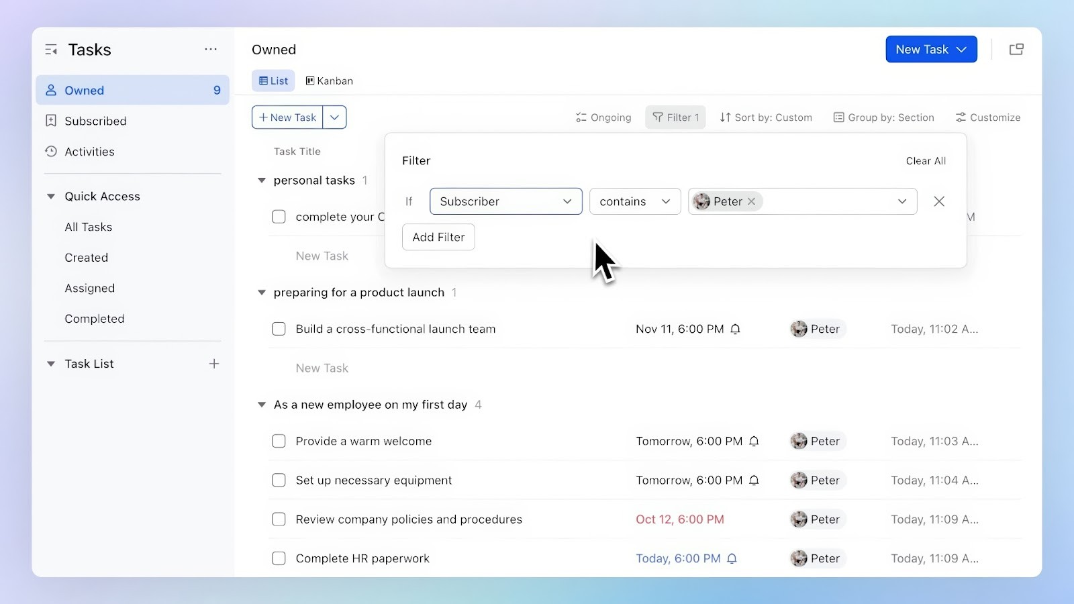Tick Review company policies and procedures
This screenshot has width=1074, height=604.
279,519
